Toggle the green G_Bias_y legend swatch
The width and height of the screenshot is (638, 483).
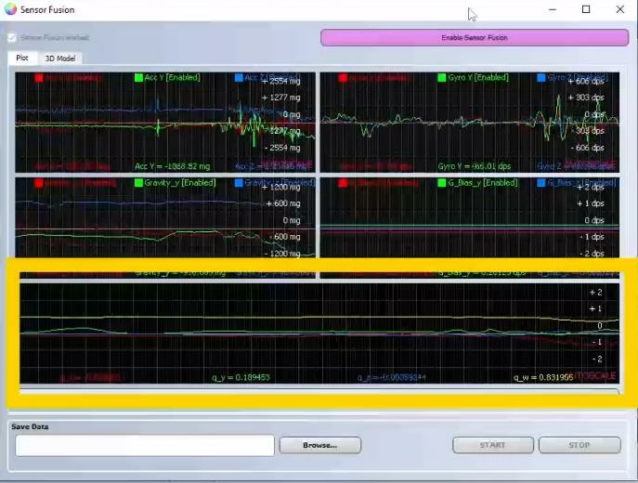[x=442, y=183]
